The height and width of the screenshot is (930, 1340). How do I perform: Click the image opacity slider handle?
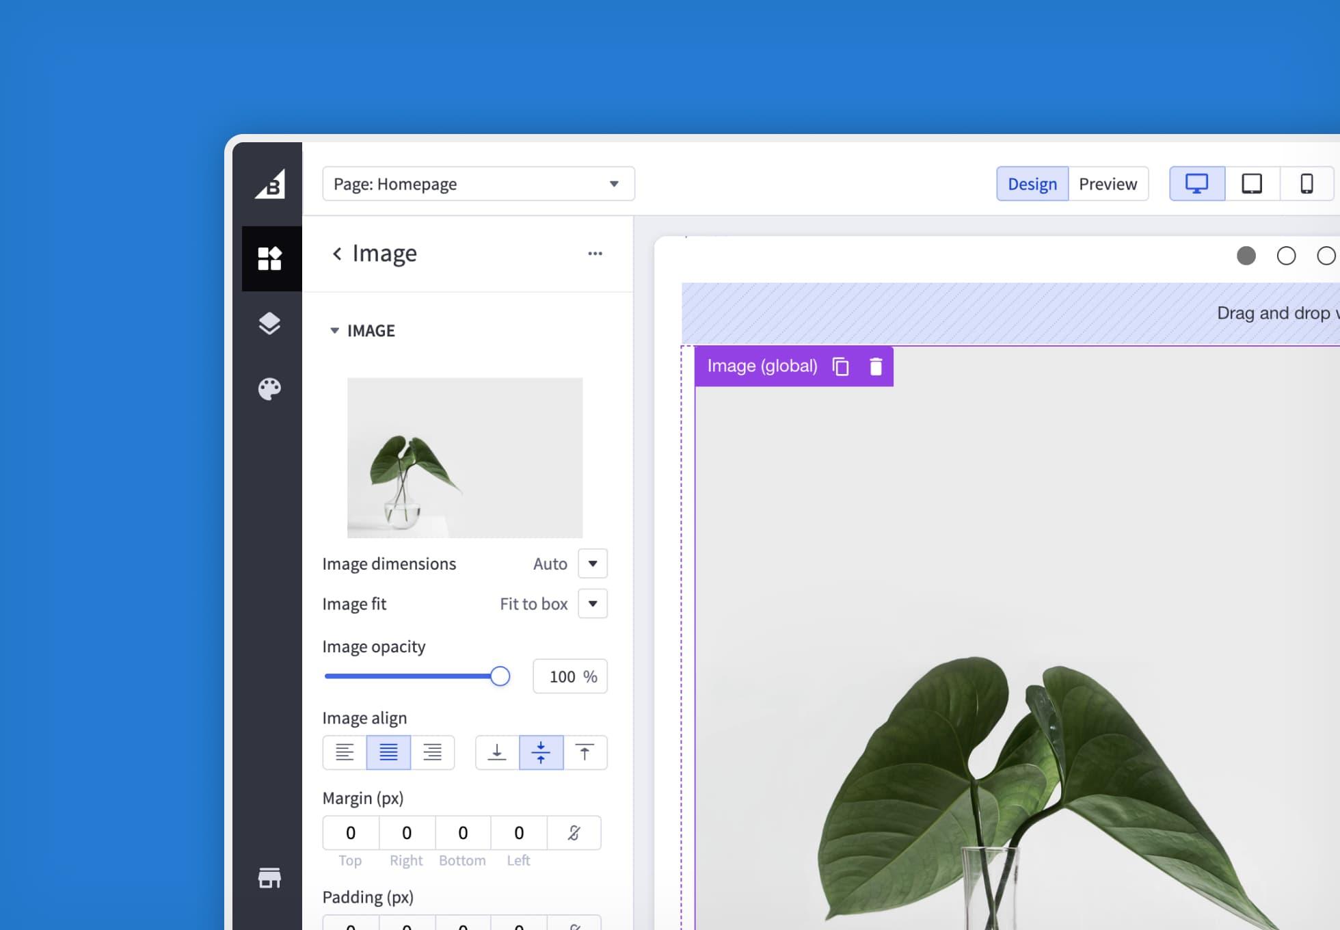click(500, 676)
